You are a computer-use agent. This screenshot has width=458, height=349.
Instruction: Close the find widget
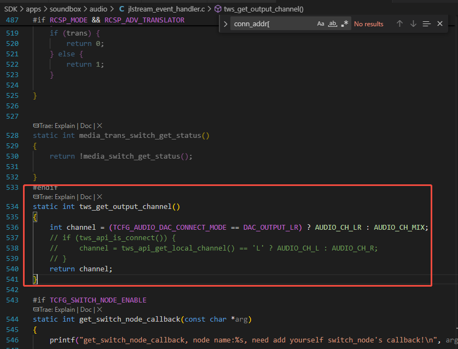(x=440, y=24)
